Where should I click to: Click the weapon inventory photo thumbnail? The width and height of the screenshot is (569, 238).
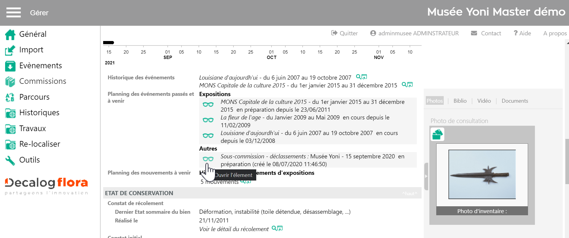click(482, 174)
